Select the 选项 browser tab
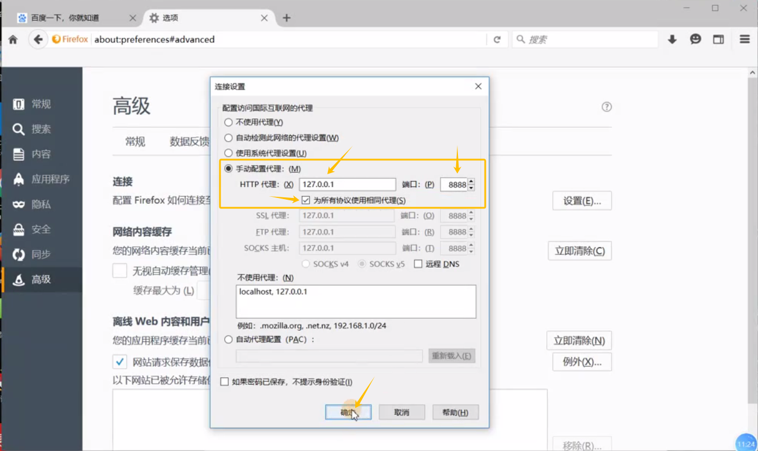 (208, 18)
